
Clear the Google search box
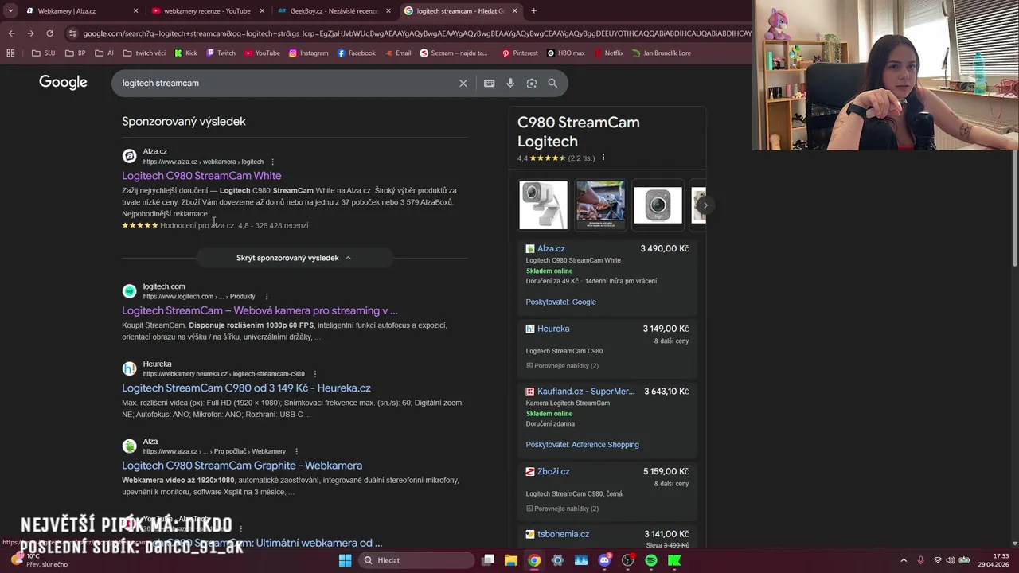coord(463,83)
